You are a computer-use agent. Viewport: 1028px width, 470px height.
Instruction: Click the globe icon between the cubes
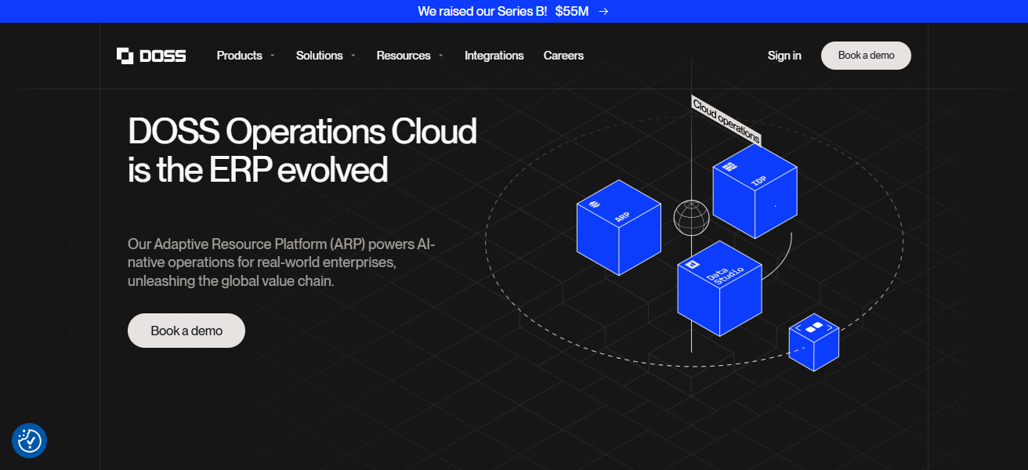[x=691, y=218]
